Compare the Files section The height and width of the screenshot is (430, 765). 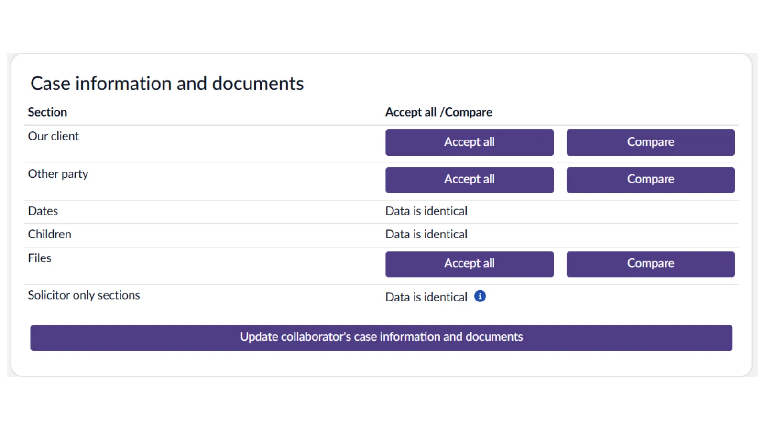coord(650,264)
